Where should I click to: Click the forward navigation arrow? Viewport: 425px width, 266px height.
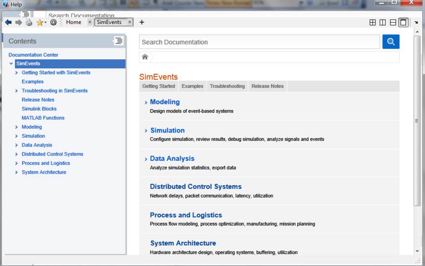(x=19, y=22)
